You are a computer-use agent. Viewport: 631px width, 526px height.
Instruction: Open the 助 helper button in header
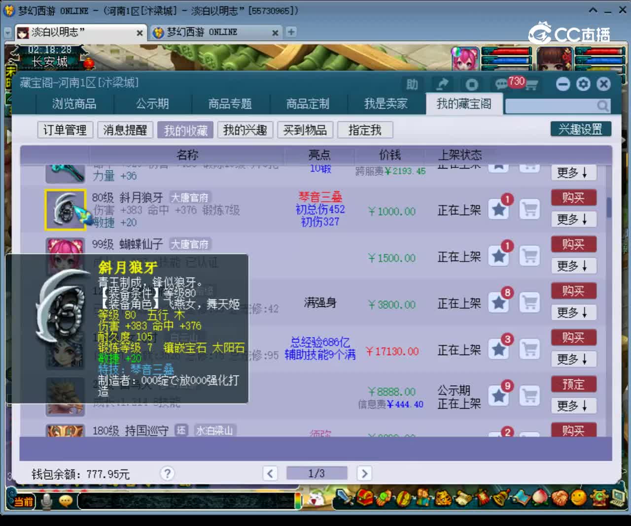412,85
